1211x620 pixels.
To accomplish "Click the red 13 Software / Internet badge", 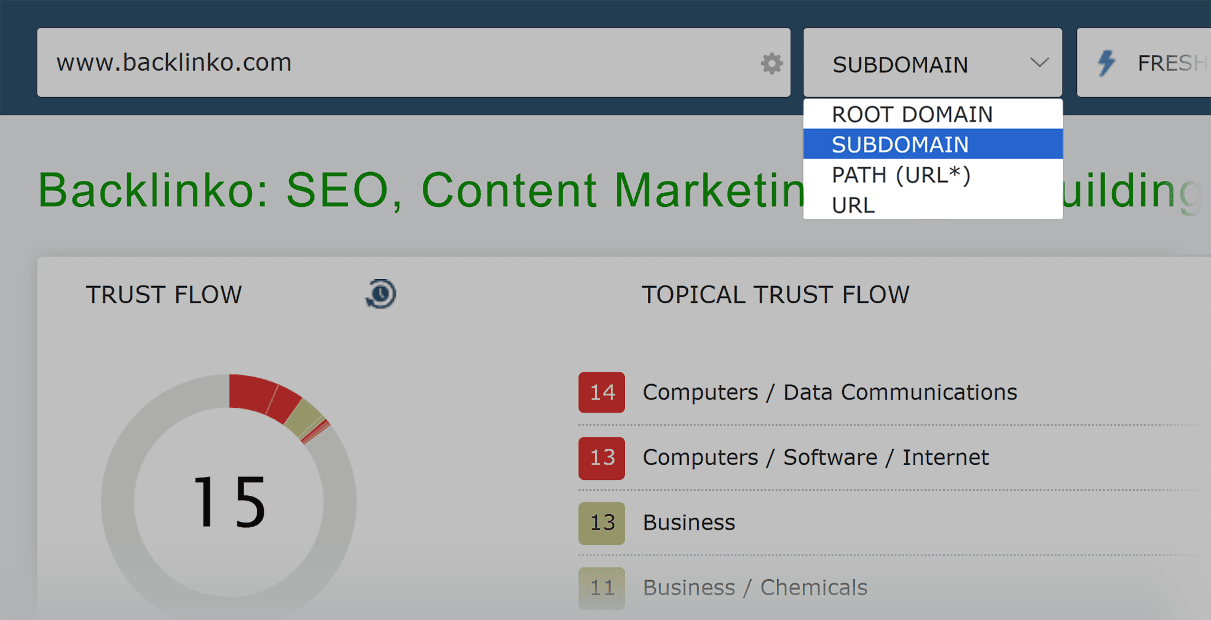I will tap(601, 457).
